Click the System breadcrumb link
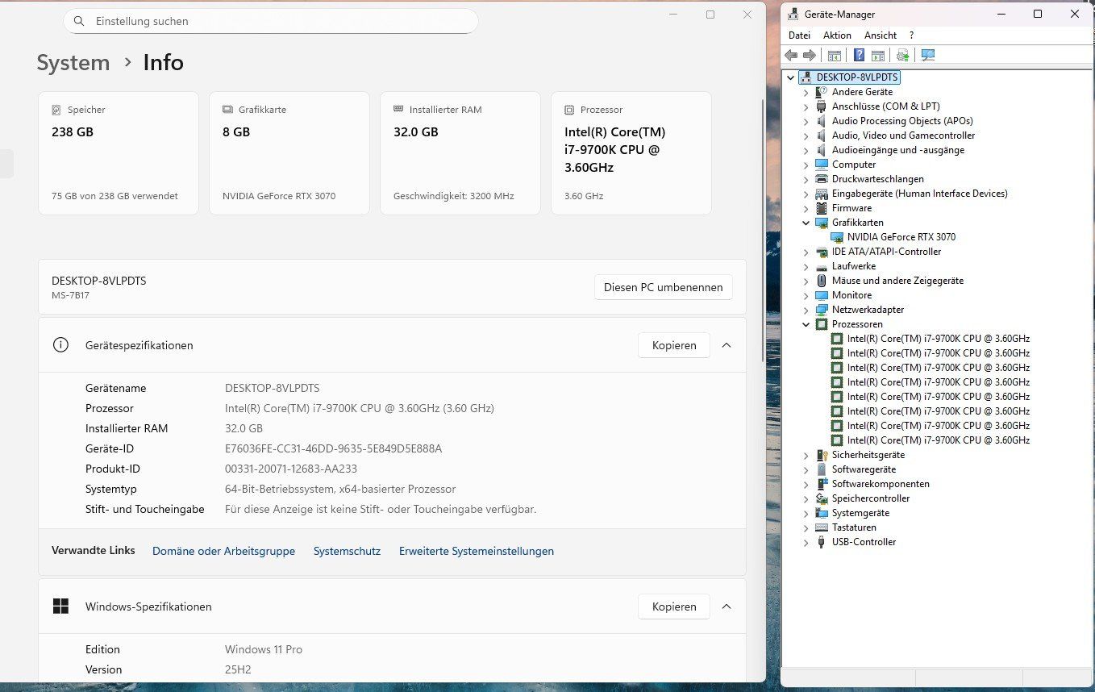This screenshot has width=1095, height=692. (73, 63)
